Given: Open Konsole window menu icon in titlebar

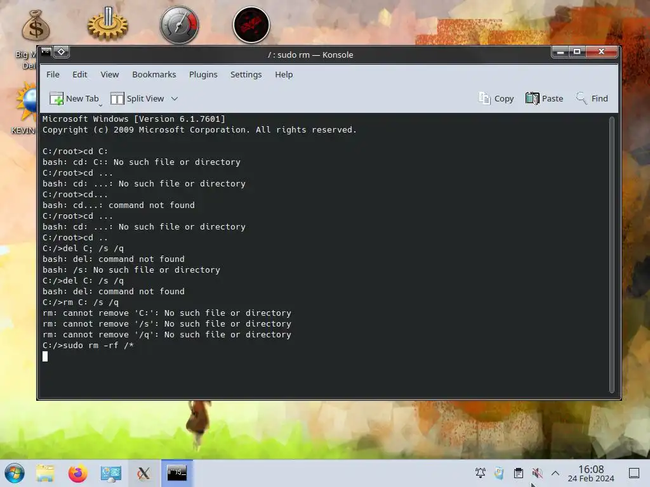Looking at the screenshot, I should coord(46,52).
